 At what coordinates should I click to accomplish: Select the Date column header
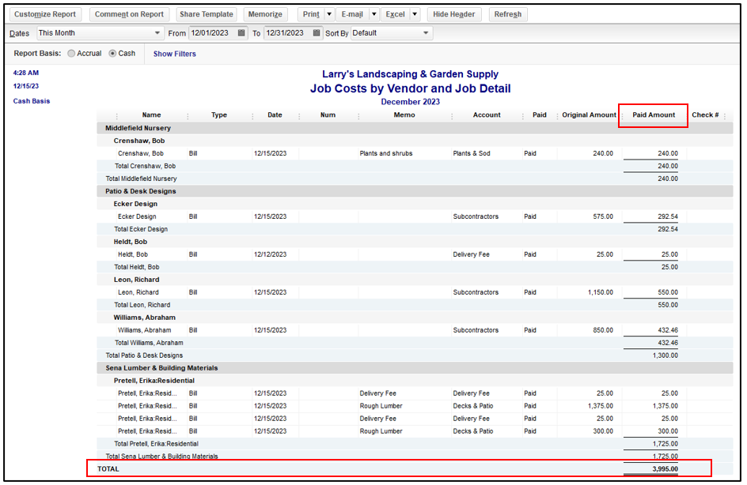pyautogui.click(x=275, y=115)
